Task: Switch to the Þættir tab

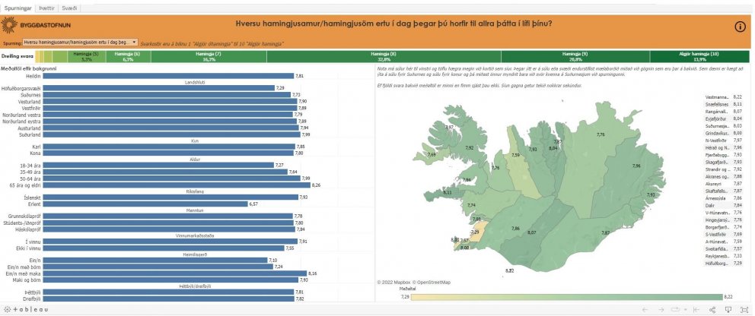Action: (45, 6)
